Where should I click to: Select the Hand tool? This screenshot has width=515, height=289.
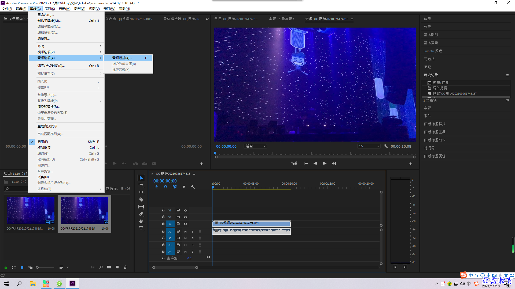tap(141, 221)
